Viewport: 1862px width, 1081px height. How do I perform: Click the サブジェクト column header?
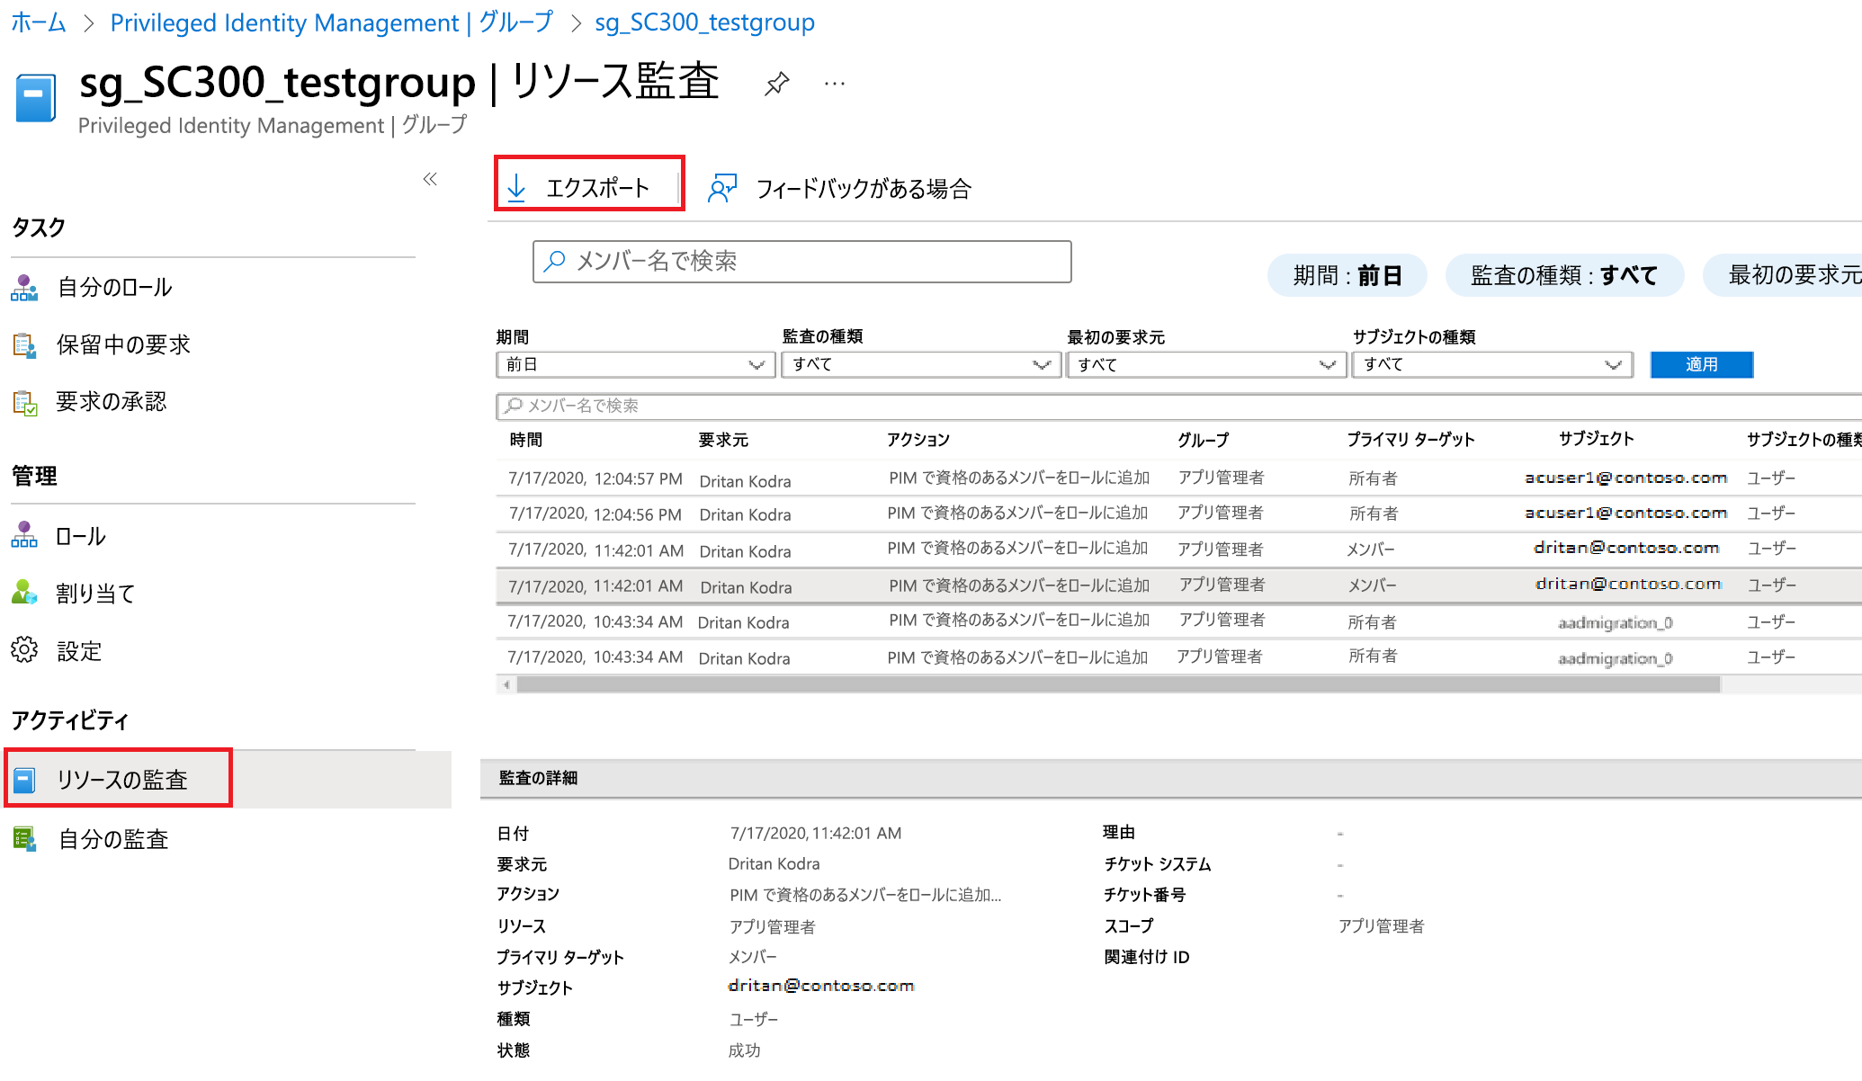tap(1596, 439)
